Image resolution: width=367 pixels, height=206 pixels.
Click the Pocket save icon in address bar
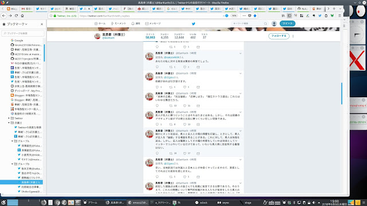pos(249,15)
